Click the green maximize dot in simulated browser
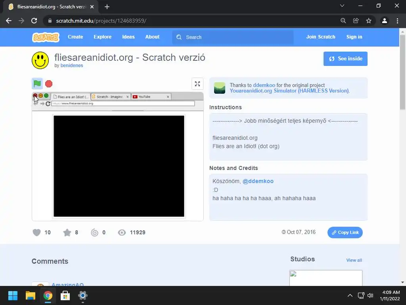 pos(46,96)
